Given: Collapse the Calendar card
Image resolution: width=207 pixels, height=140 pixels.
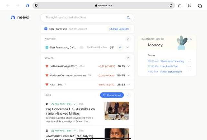Looking at the screenshot, I should tap(191, 39).
